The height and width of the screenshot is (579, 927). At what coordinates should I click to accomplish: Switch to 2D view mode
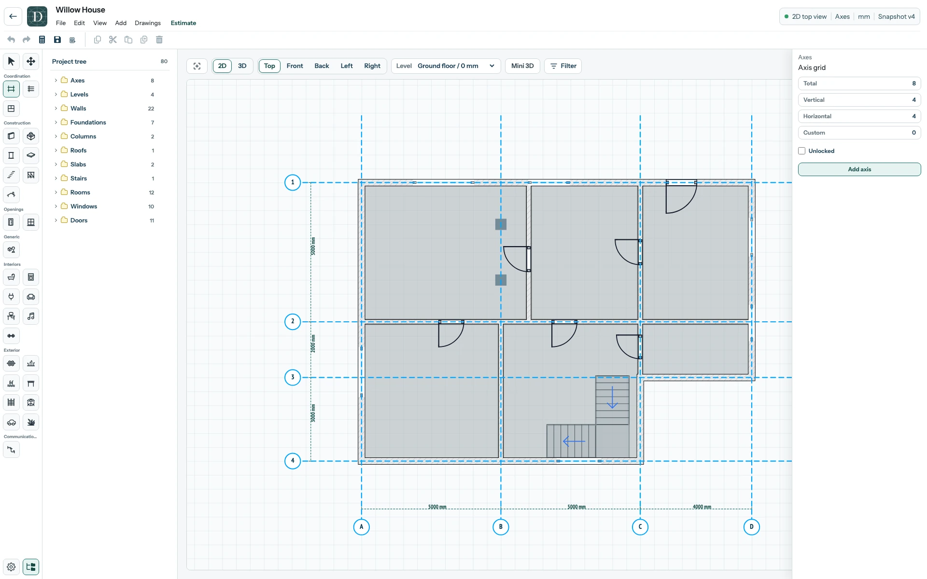click(222, 66)
